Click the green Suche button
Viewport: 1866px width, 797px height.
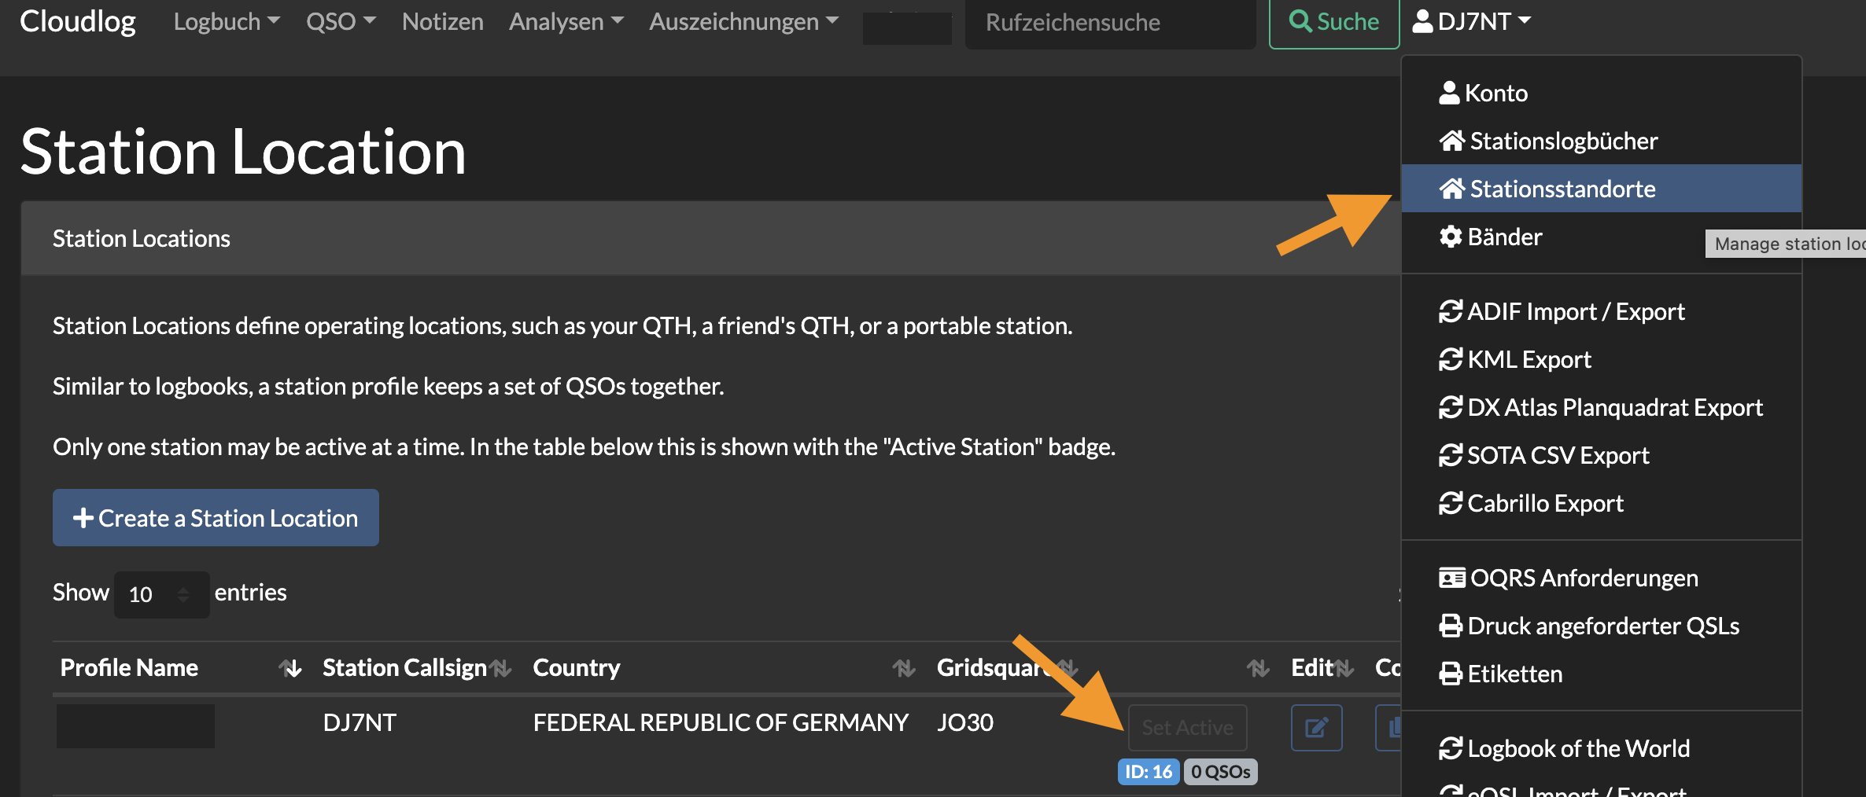click(1334, 22)
